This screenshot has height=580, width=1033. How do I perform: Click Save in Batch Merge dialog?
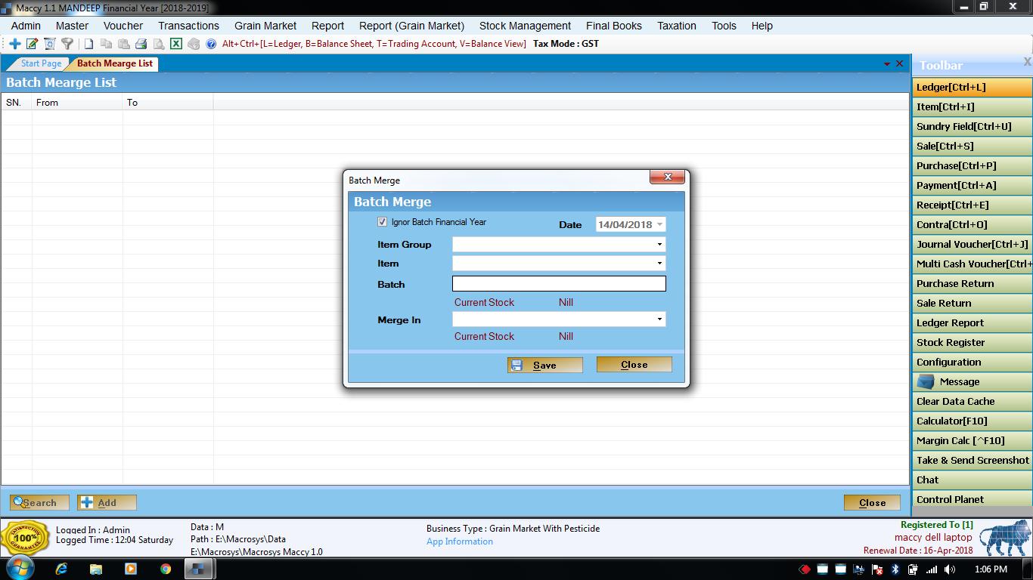pyautogui.click(x=544, y=365)
